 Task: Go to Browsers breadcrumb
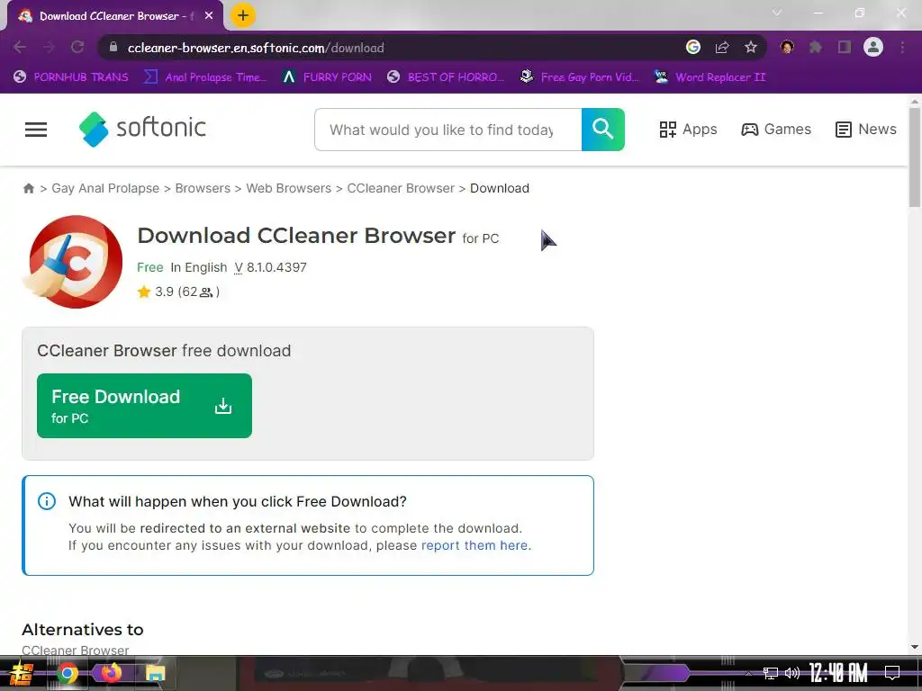[203, 188]
